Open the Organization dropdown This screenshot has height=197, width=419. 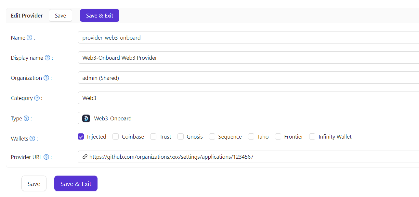pyautogui.click(x=195, y=78)
